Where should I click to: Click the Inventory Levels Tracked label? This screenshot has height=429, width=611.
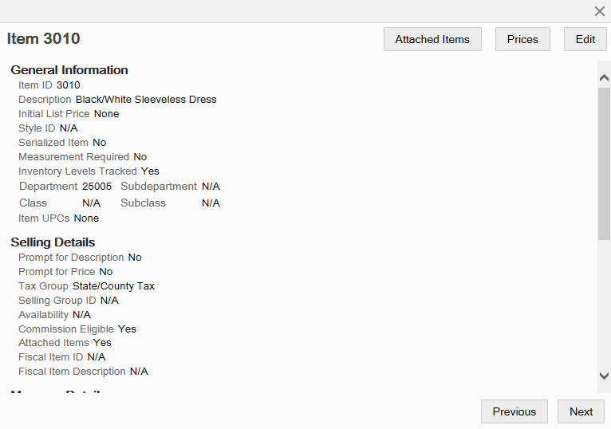(x=77, y=171)
